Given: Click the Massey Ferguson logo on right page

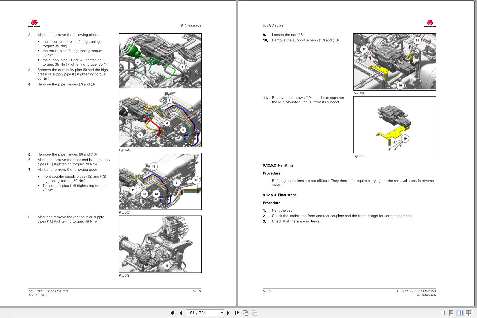Looking at the screenshot, I should pyautogui.click(x=430, y=23).
